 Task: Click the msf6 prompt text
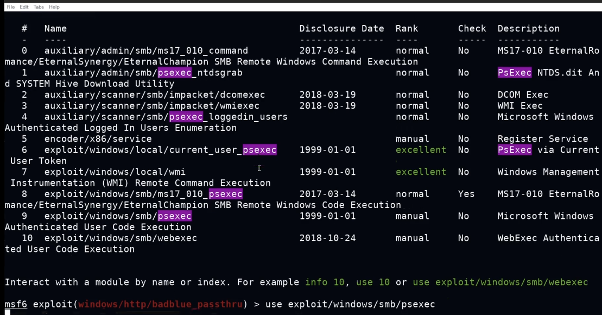pos(16,304)
